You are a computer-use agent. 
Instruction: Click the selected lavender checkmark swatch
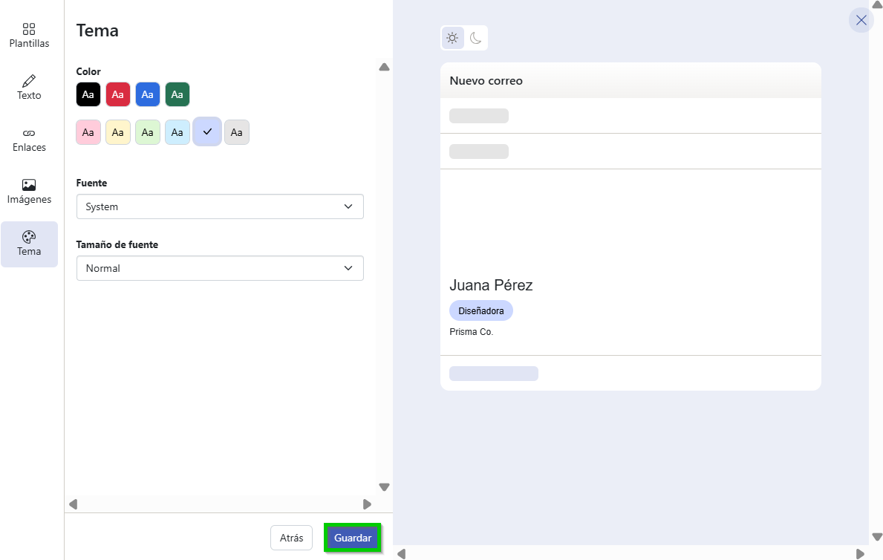click(x=207, y=131)
